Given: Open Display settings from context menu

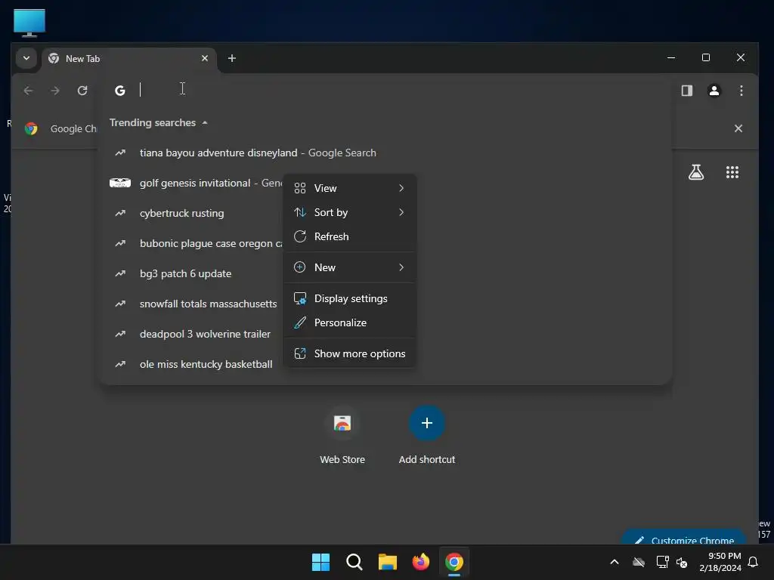Looking at the screenshot, I should (x=349, y=298).
